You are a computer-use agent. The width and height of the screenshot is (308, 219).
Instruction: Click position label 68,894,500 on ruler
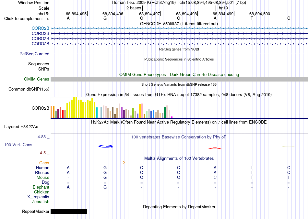(260, 14)
